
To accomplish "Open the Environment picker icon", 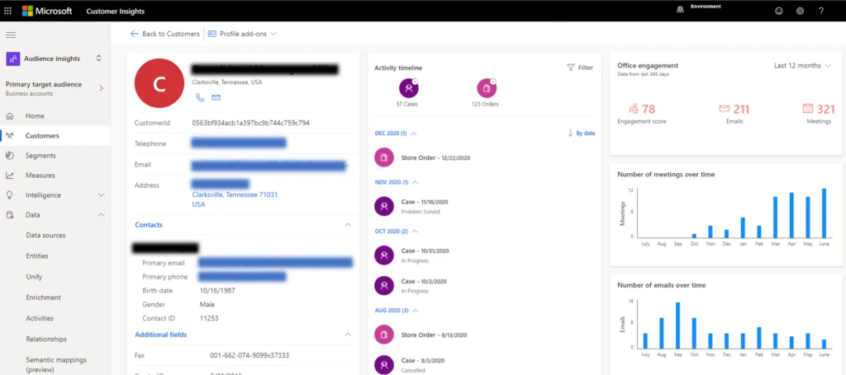I will click(x=681, y=10).
